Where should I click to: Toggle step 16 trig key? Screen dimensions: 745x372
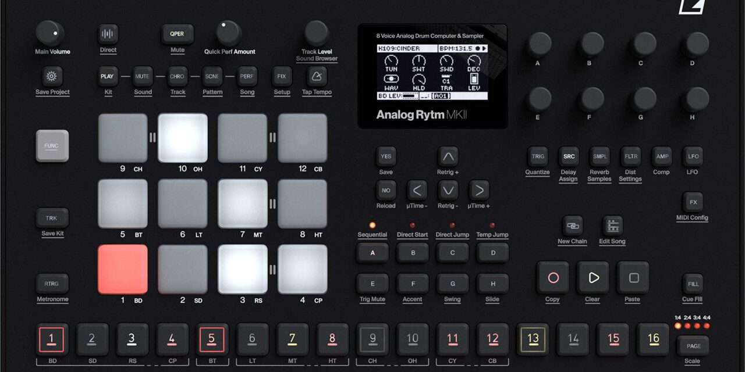(653, 339)
